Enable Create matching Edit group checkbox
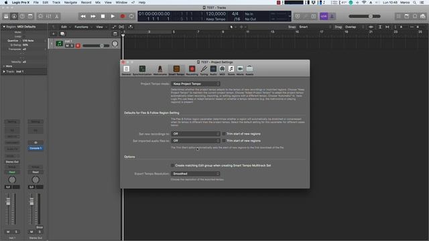The height and width of the screenshot is (241, 429). pos(172,165)
